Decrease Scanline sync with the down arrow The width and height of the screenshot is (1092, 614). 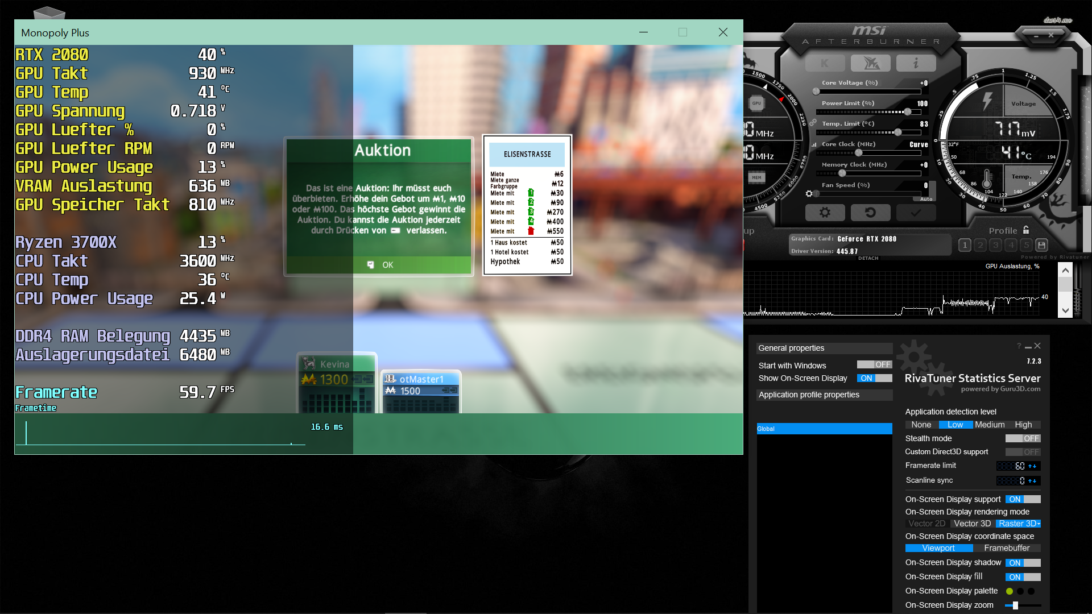[1034, 481]
